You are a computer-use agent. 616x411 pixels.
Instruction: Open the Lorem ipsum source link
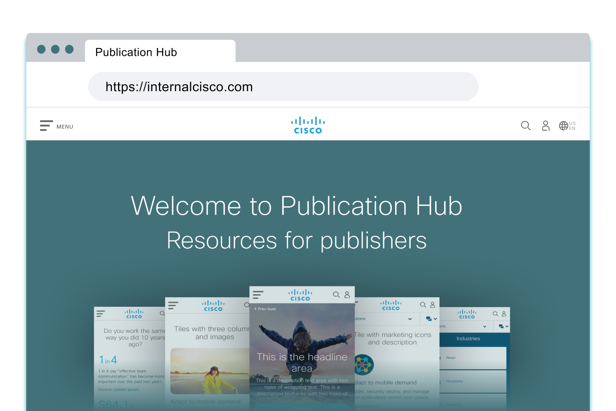point(126,389)
